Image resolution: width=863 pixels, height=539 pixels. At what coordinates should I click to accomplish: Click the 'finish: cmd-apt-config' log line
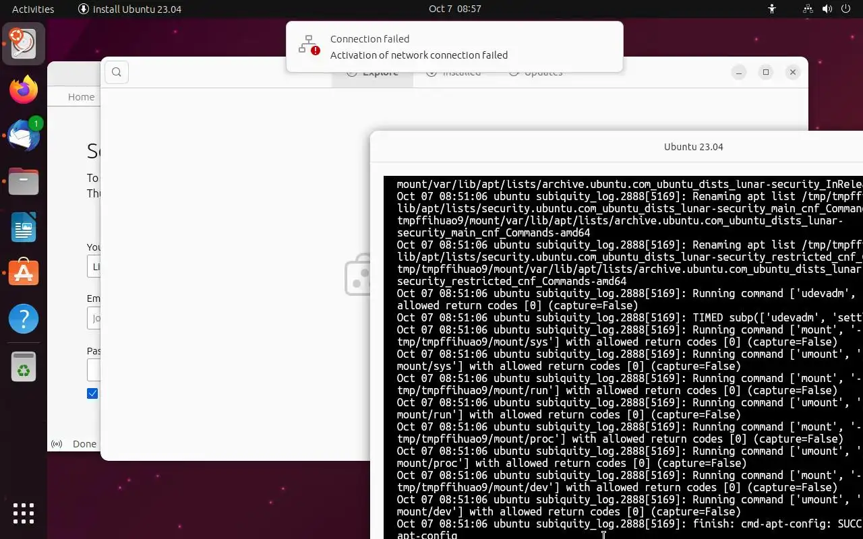[x=629, y=524]
